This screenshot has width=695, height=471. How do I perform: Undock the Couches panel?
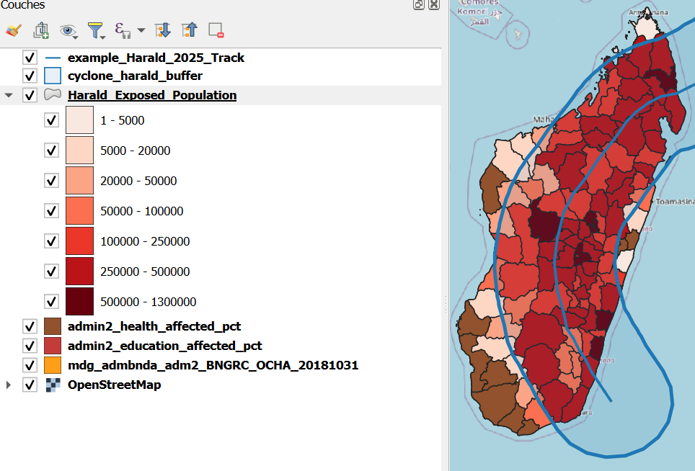pyautogui.click(x=419, y=4)
